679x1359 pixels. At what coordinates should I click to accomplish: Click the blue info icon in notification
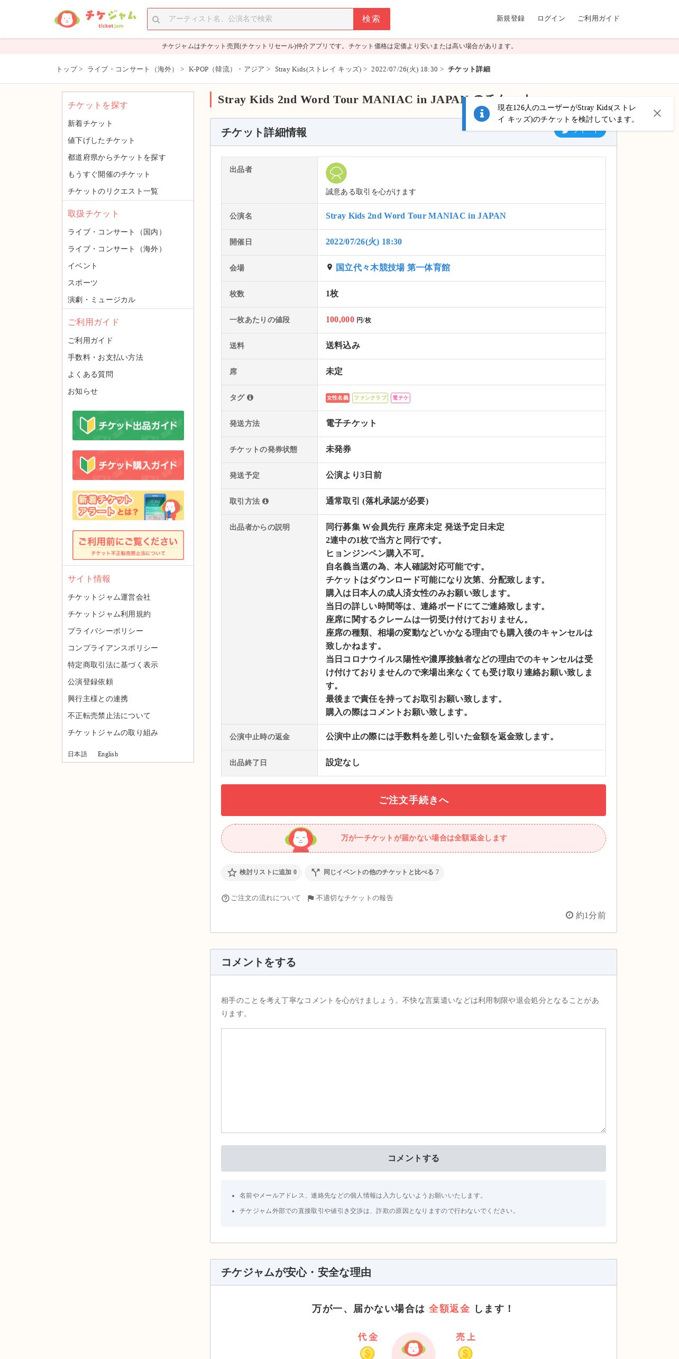[482, 114]
